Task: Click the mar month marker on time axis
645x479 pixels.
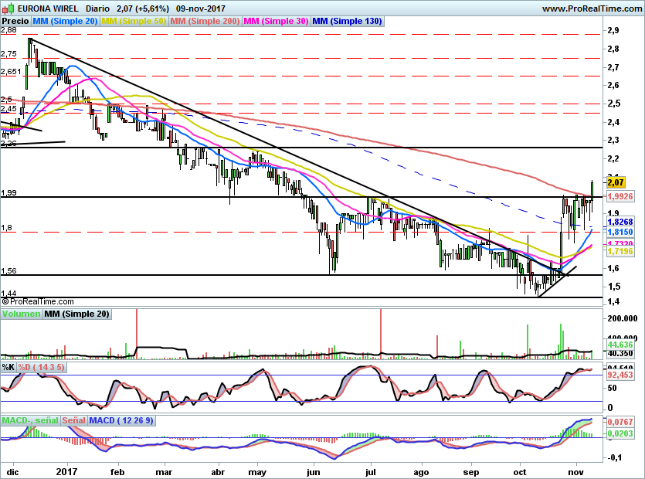Action: tap(164, 471)
